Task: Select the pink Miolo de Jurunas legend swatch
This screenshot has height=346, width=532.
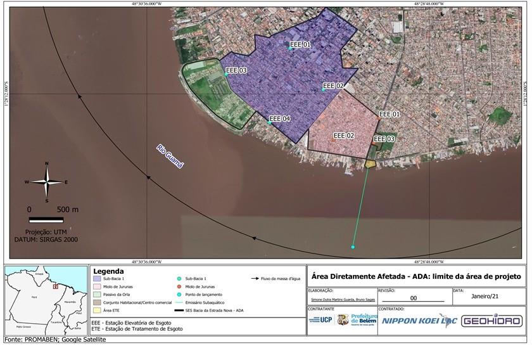Action: pyautogui.click(x=96, y=287)
